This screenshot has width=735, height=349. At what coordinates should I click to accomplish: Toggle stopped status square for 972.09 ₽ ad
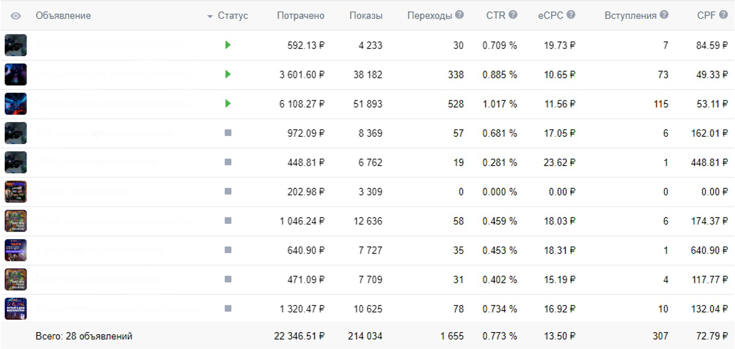228,133
